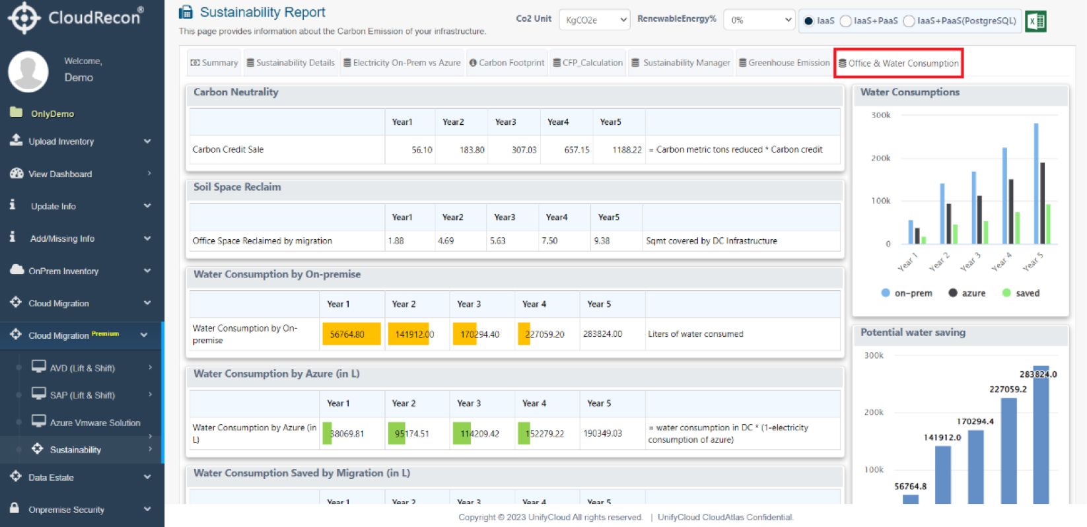The width and height of the screenshot is (1087, 527).
Task: Open Electricity On-Prem vs Azure tab
Action: tap(402, 63)
